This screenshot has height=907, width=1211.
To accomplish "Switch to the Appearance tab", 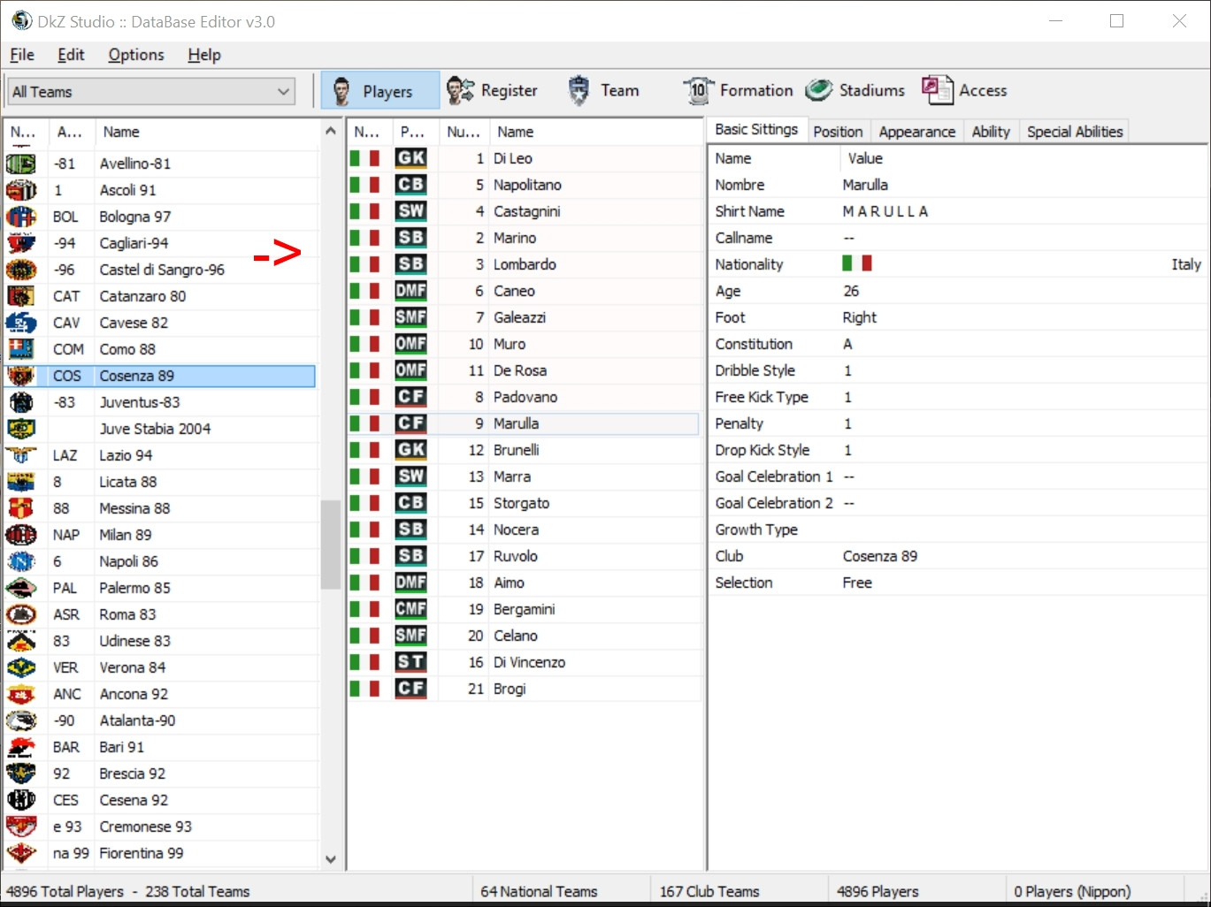I will click(x=917, y=132).
